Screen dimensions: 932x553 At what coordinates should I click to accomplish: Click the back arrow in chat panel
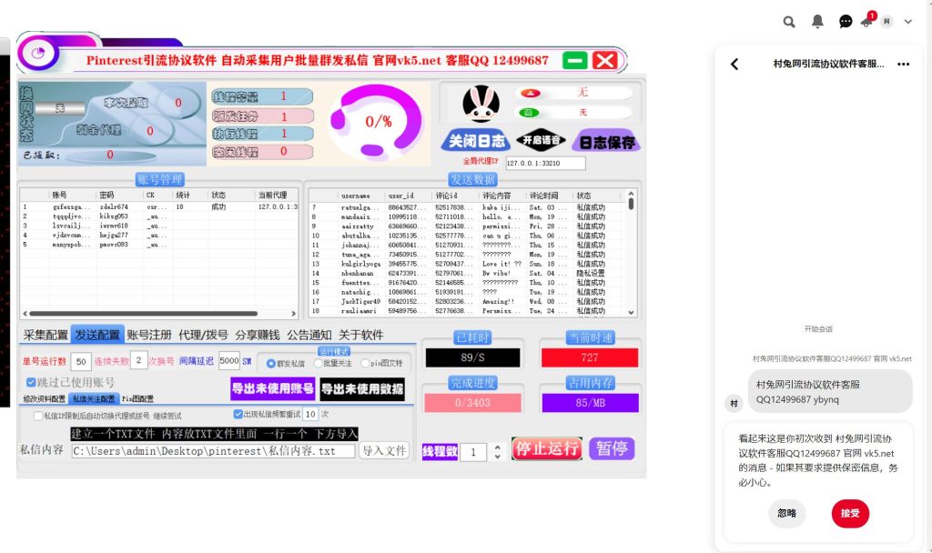click(x=734, y=64)
